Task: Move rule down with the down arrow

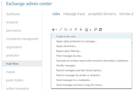Action: [81, 29]
